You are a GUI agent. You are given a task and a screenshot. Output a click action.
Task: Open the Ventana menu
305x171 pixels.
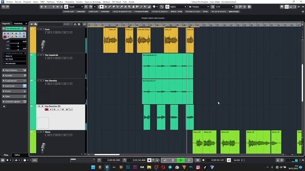click(106, 2)
